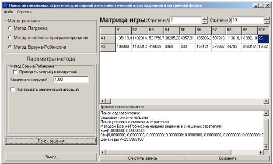Click the matrix grid left scroll arrow

pyautogui.click(x=103, y=101)
